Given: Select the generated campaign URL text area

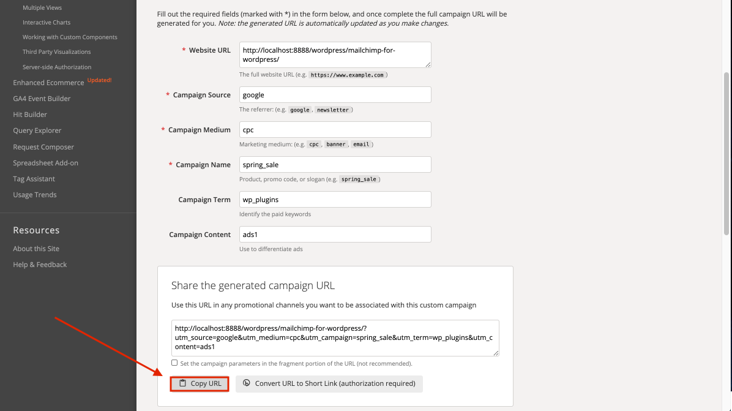Looking at the screenshot, I should click(x=335, y=337).
